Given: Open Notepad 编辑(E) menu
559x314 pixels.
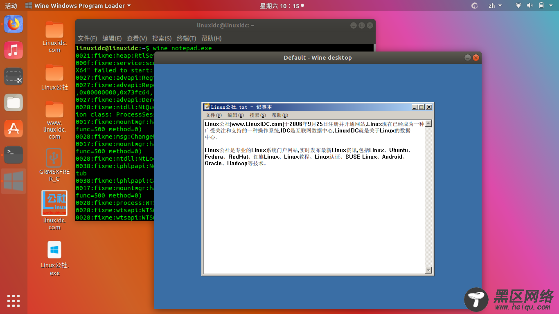Looking at the screenshot, I should coord(236,115).
